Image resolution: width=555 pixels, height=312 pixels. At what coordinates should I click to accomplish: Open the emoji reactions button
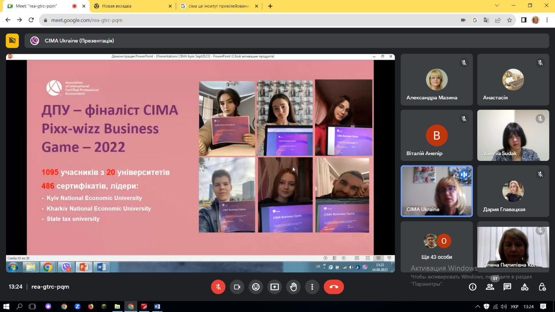pos(256,287)
